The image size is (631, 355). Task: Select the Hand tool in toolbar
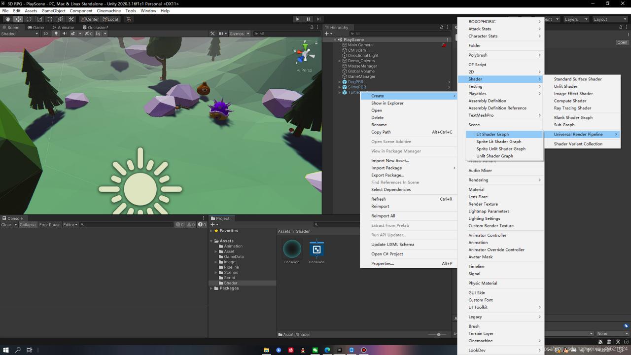click(7, 19)
